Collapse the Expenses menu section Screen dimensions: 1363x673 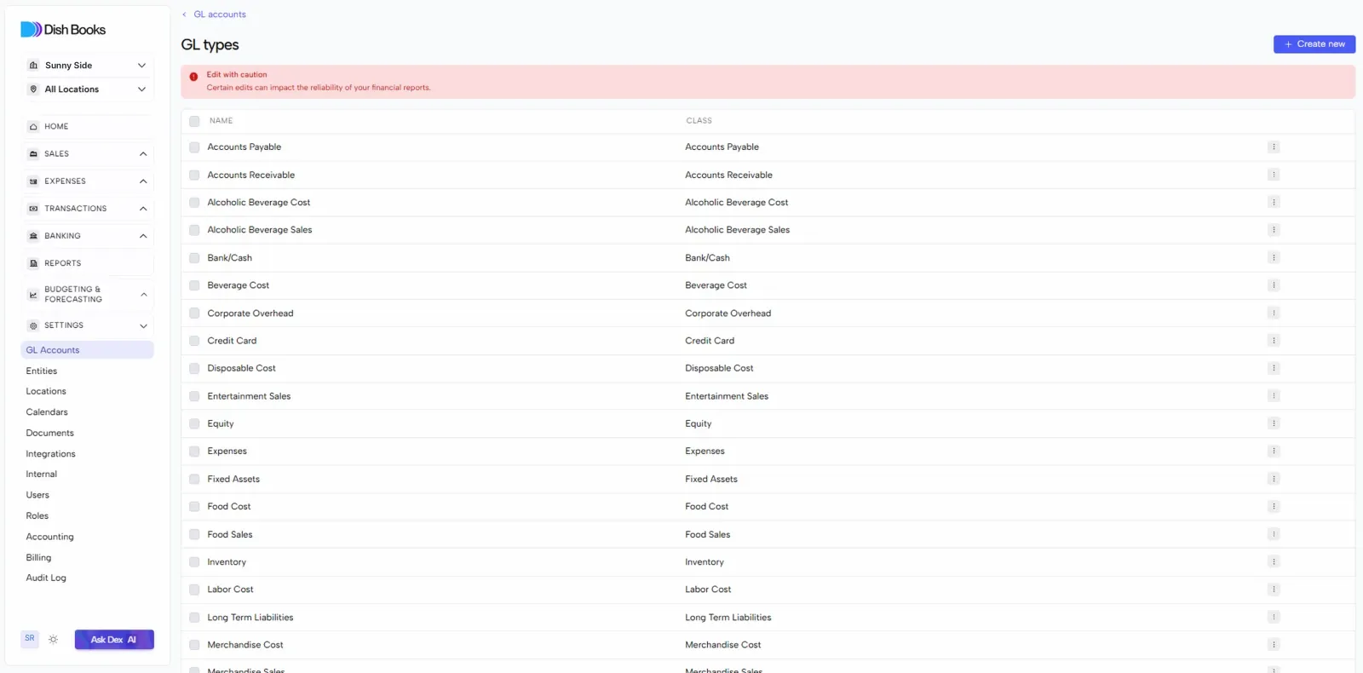pos(143,181)
